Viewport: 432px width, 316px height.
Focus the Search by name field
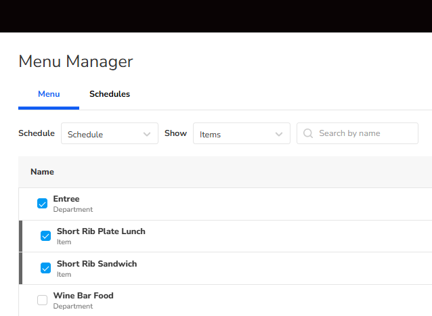click(x=364, y=133)
